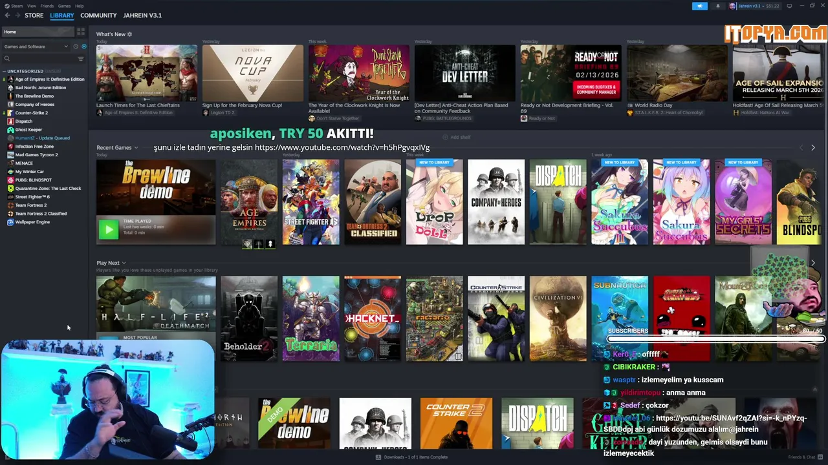Open the Collections grid view icon
This screenshot has height=465, width=828.
(x=80, y=32)
